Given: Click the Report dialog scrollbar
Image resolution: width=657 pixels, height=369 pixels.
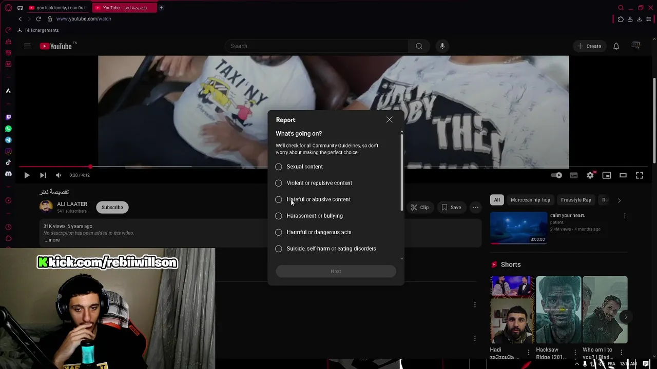Looking at the screenshot, I should point(401,172).
